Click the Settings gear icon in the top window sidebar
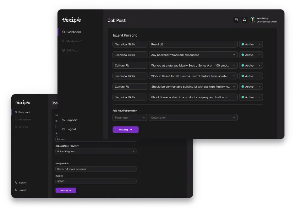 tap(63, 50)
